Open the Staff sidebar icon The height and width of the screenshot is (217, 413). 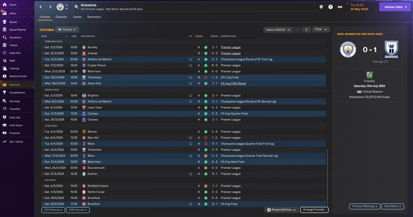[5, 61]
